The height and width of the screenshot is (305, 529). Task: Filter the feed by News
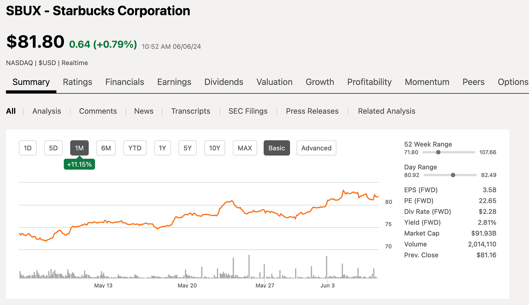click(x=144, y=111)
